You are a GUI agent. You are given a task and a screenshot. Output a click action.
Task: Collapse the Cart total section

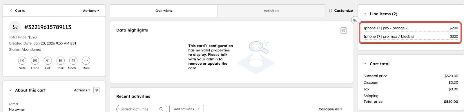pyautogui.click(x=365, y=64)
